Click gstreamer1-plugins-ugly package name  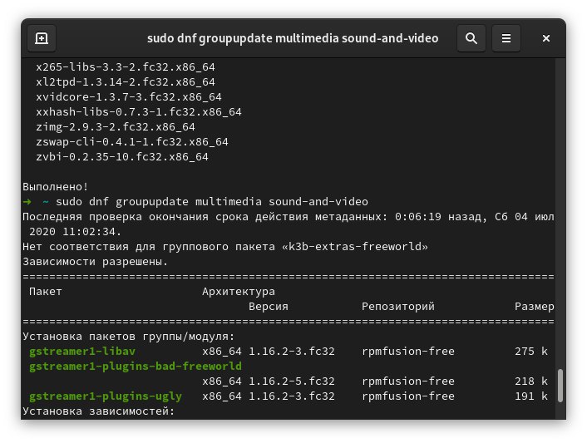coord(106,396)
